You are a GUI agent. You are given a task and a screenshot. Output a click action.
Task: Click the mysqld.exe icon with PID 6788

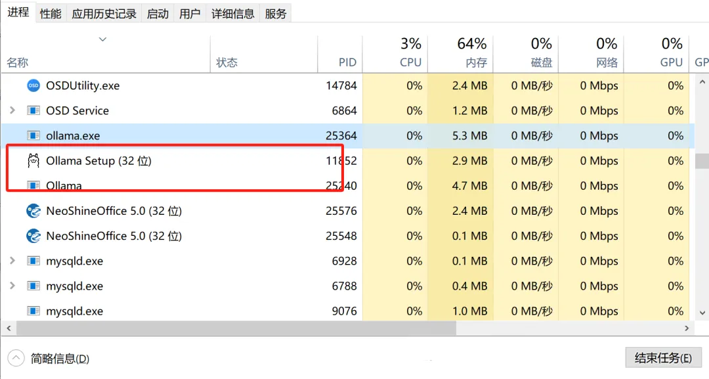[x=33, y=286]
